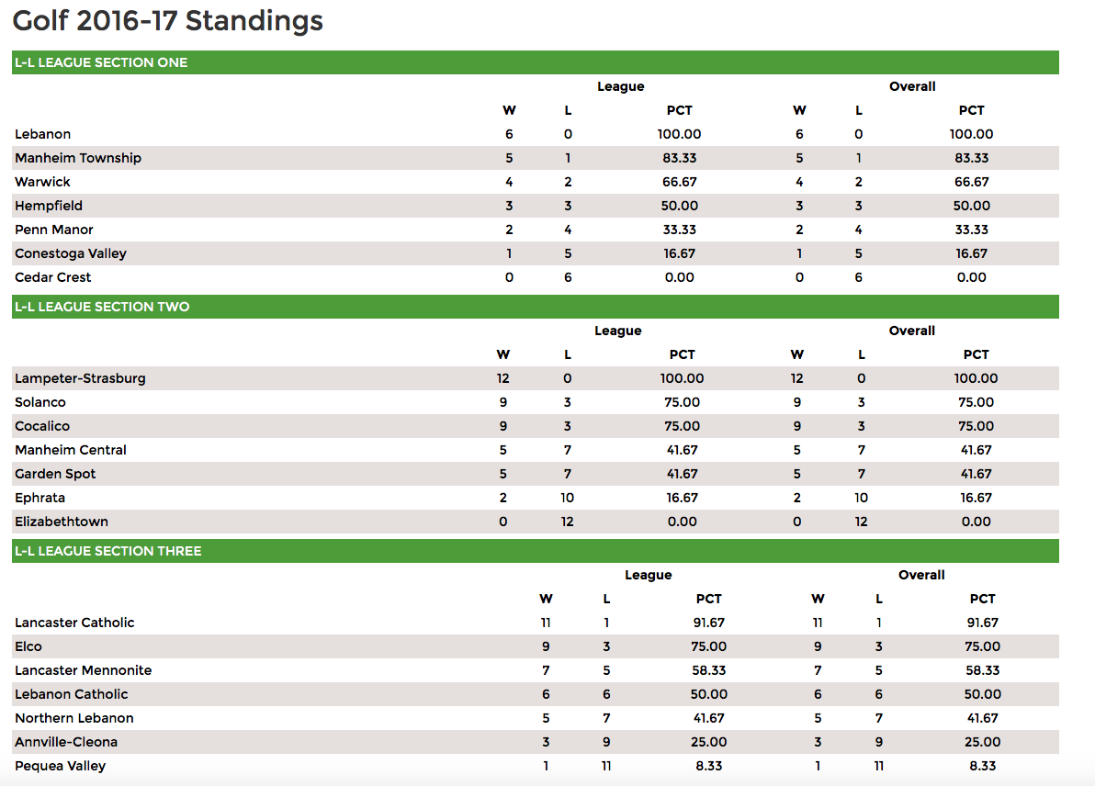Select the Solanco team name
The width and height of the screenshot is (1095, 786).
point(40,402)
